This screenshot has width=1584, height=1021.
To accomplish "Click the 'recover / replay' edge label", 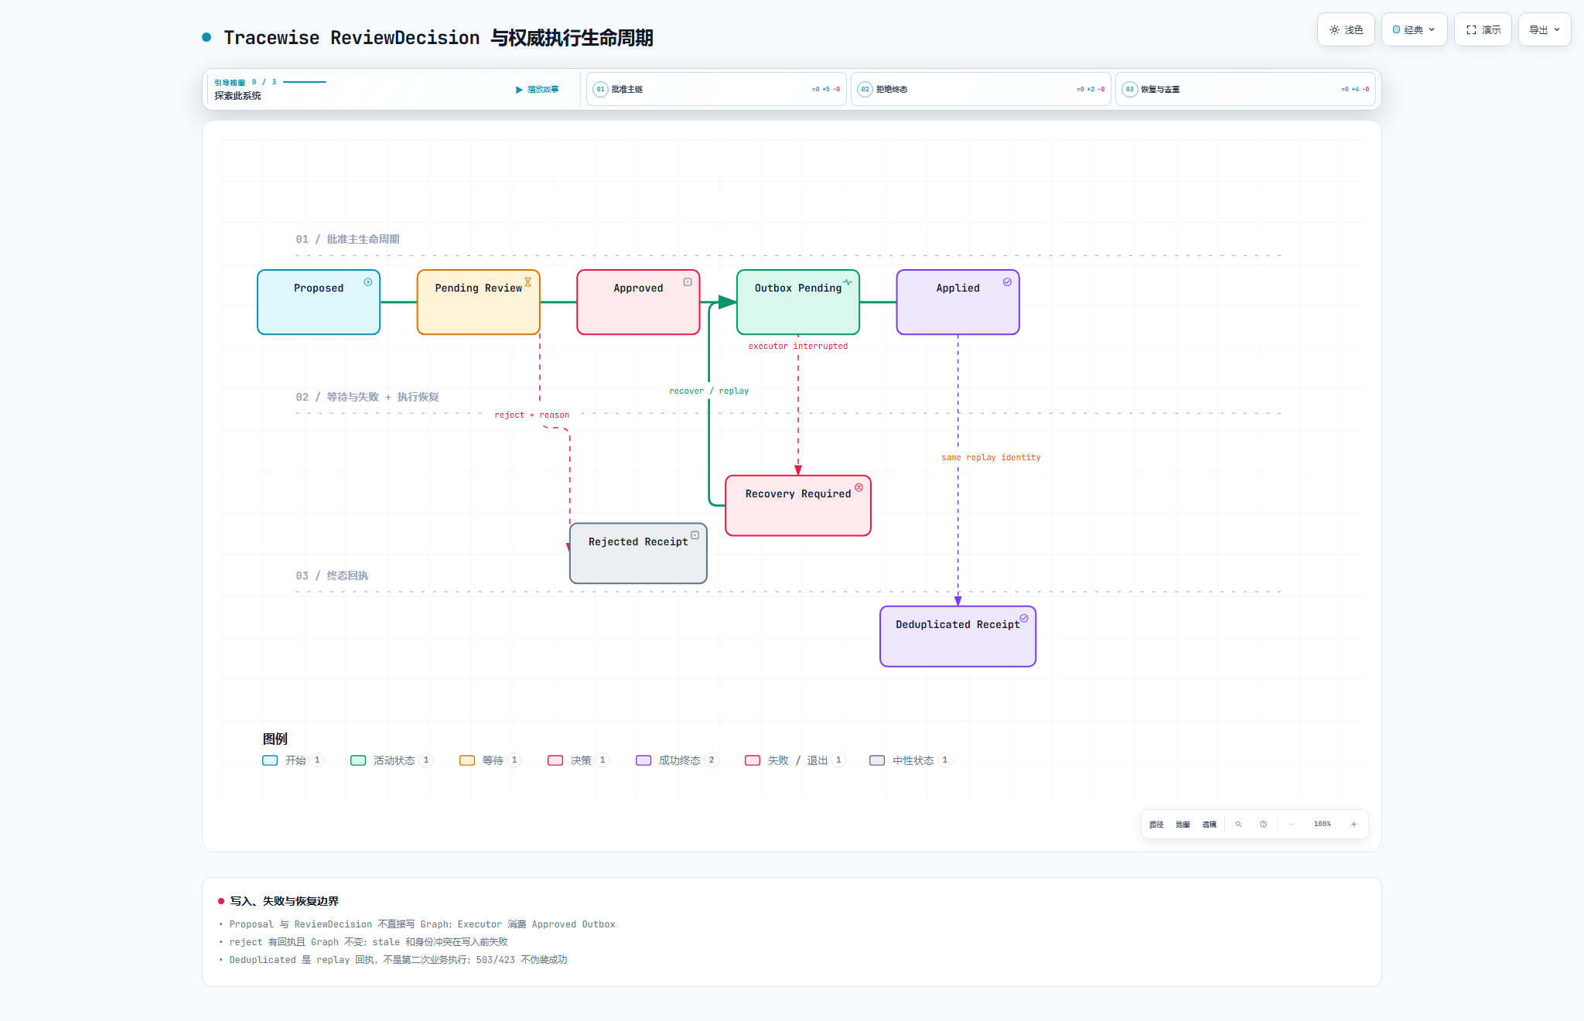I will [x=709, y=391].
